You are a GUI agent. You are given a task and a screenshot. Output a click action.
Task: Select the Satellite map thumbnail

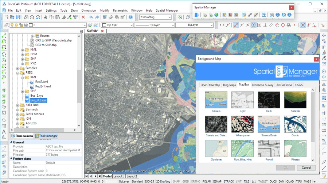point(295,100)
